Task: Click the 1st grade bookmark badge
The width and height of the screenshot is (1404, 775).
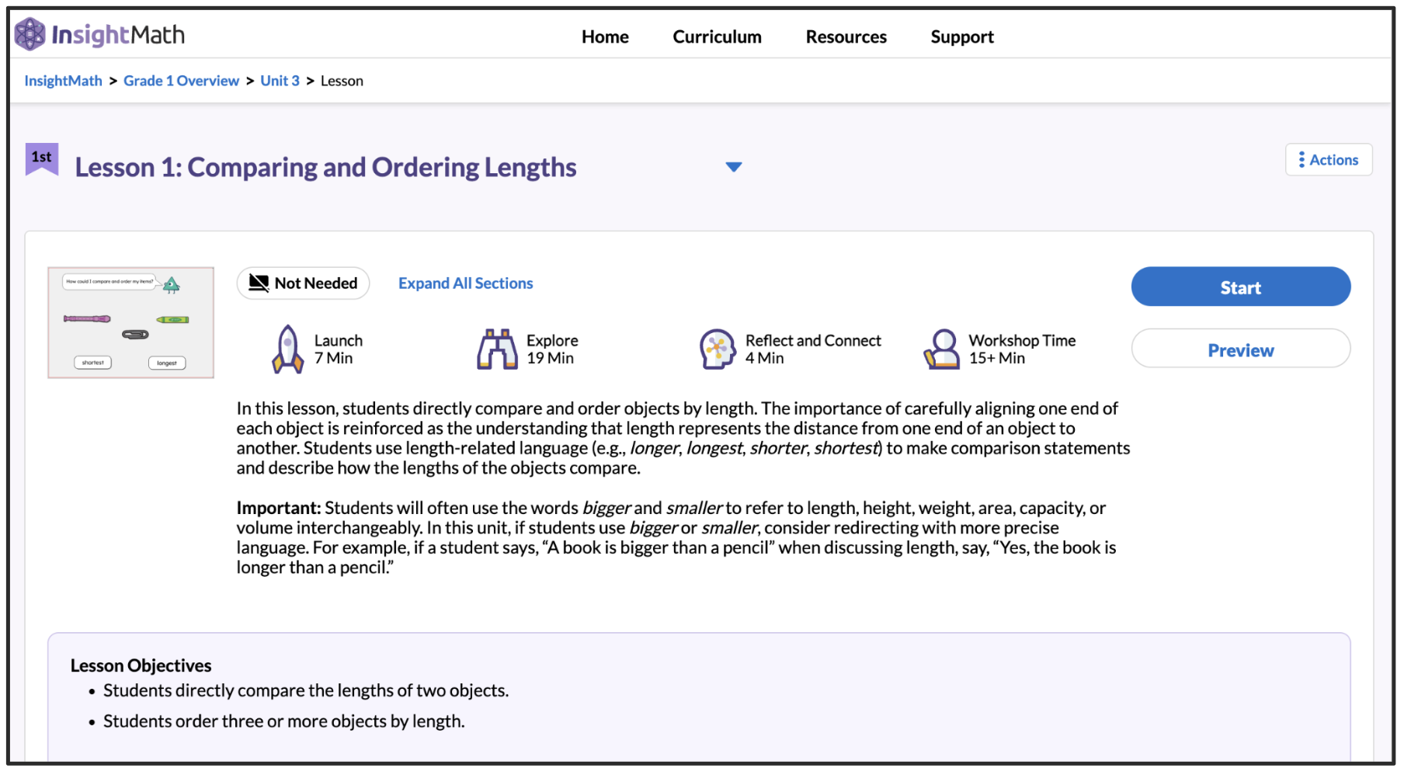Action: pyautogui.click(x=42, y=158)
